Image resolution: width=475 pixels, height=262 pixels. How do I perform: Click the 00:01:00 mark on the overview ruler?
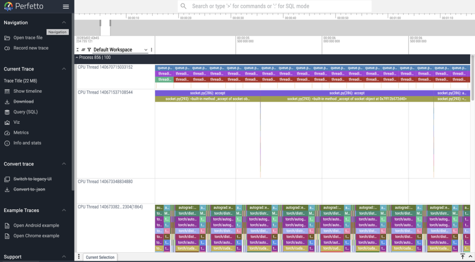click(395, 18)
